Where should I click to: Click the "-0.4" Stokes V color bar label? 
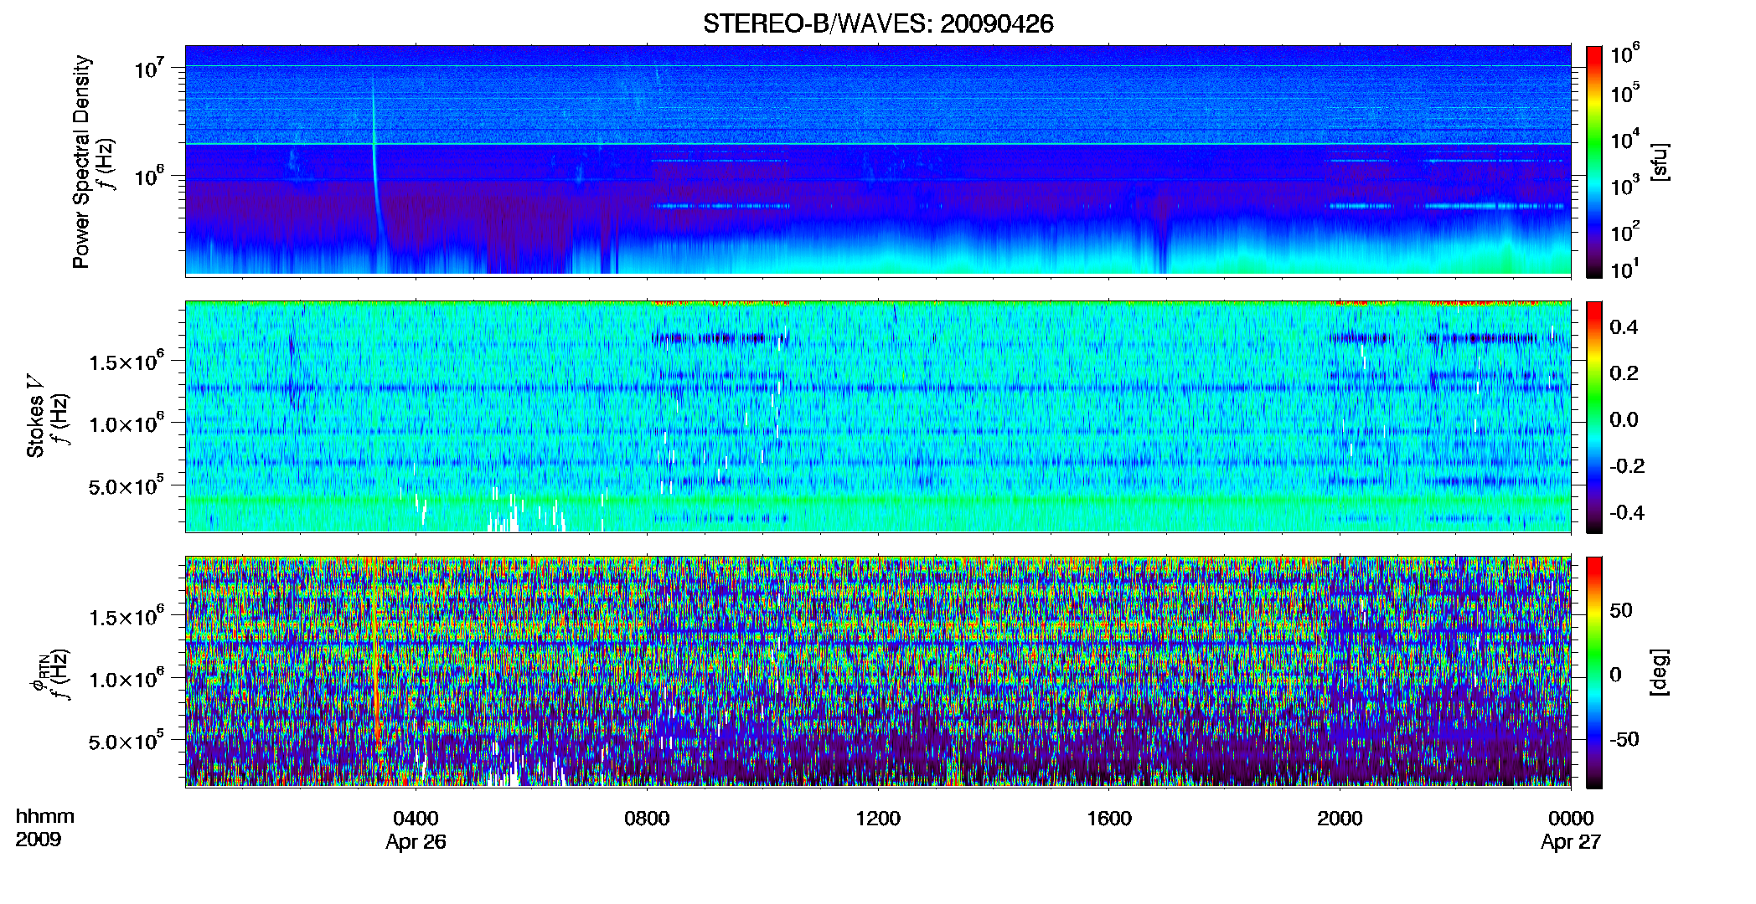click(1627, 512)
